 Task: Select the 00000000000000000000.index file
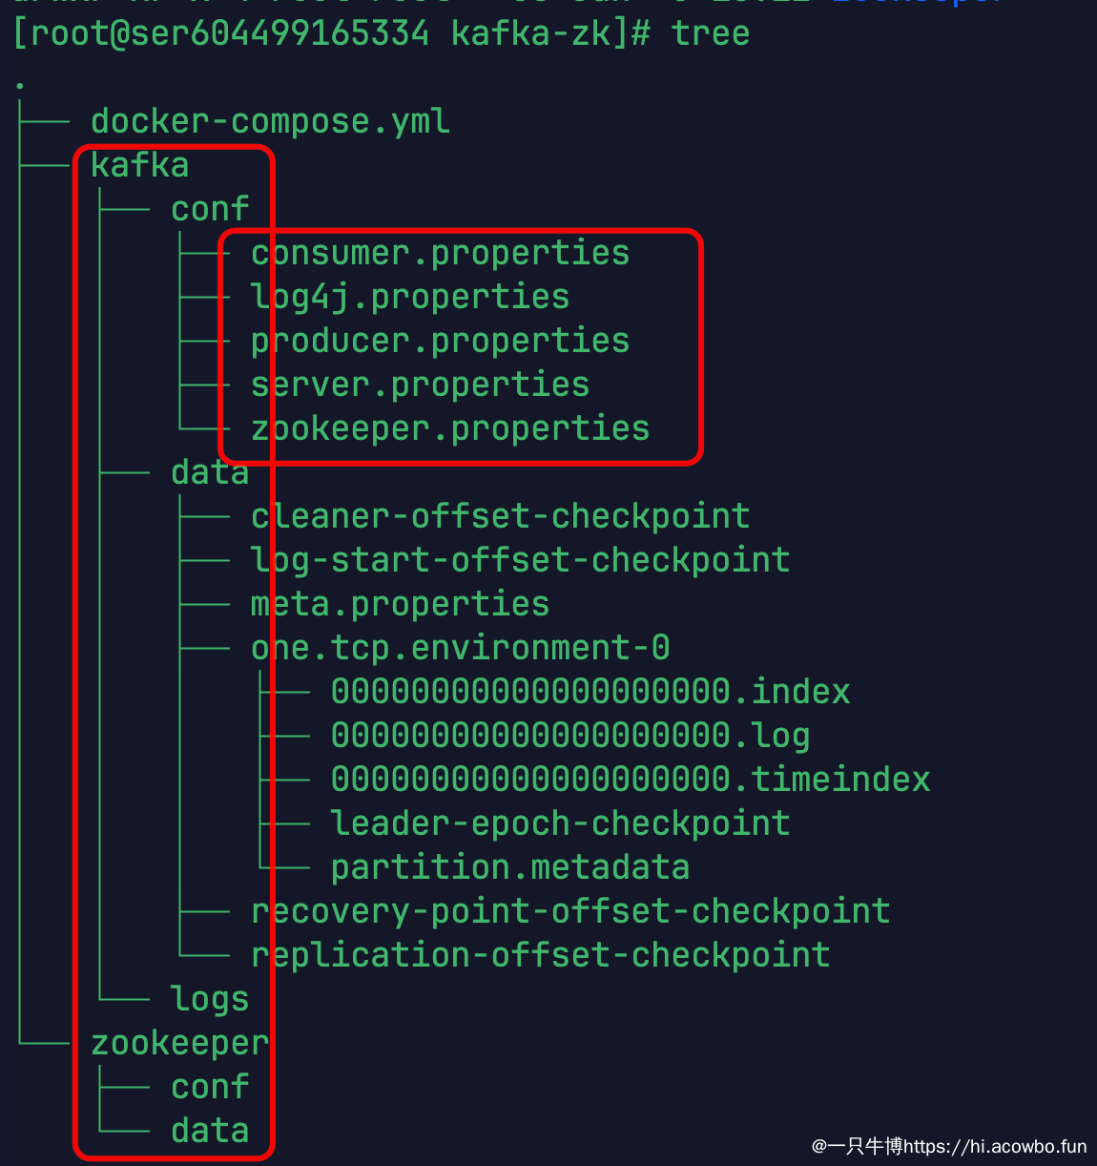coord(590,692)
